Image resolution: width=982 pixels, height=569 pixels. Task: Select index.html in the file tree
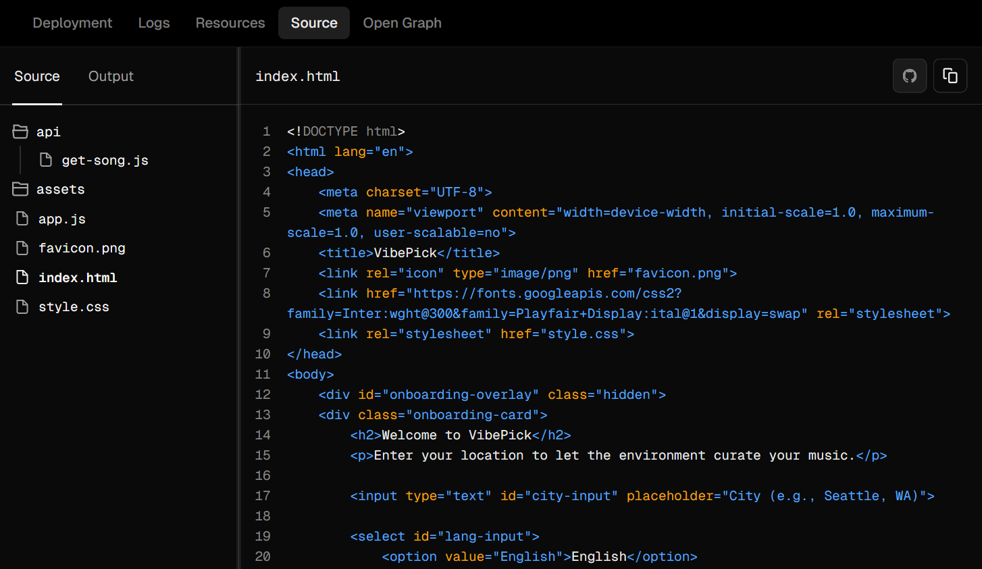pos(78,277)
